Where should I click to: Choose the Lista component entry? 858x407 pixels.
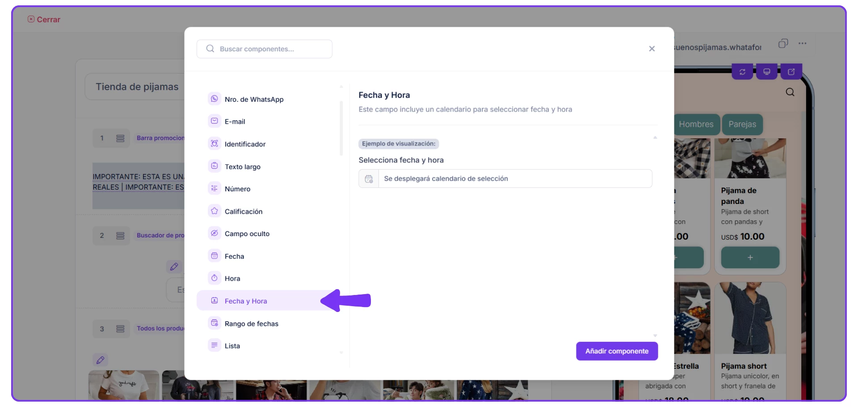pyautogui.click(x=232, y=346)
